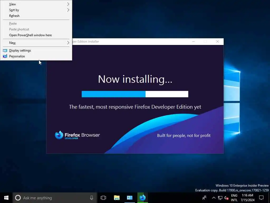
Task: Expand the View submenu arrow
Action: [x=68, y=4]
